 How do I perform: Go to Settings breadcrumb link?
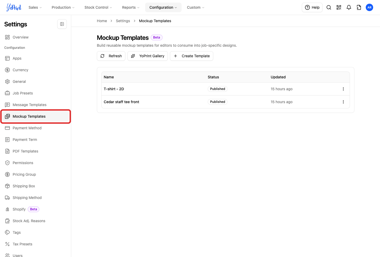tap(123, 21)
